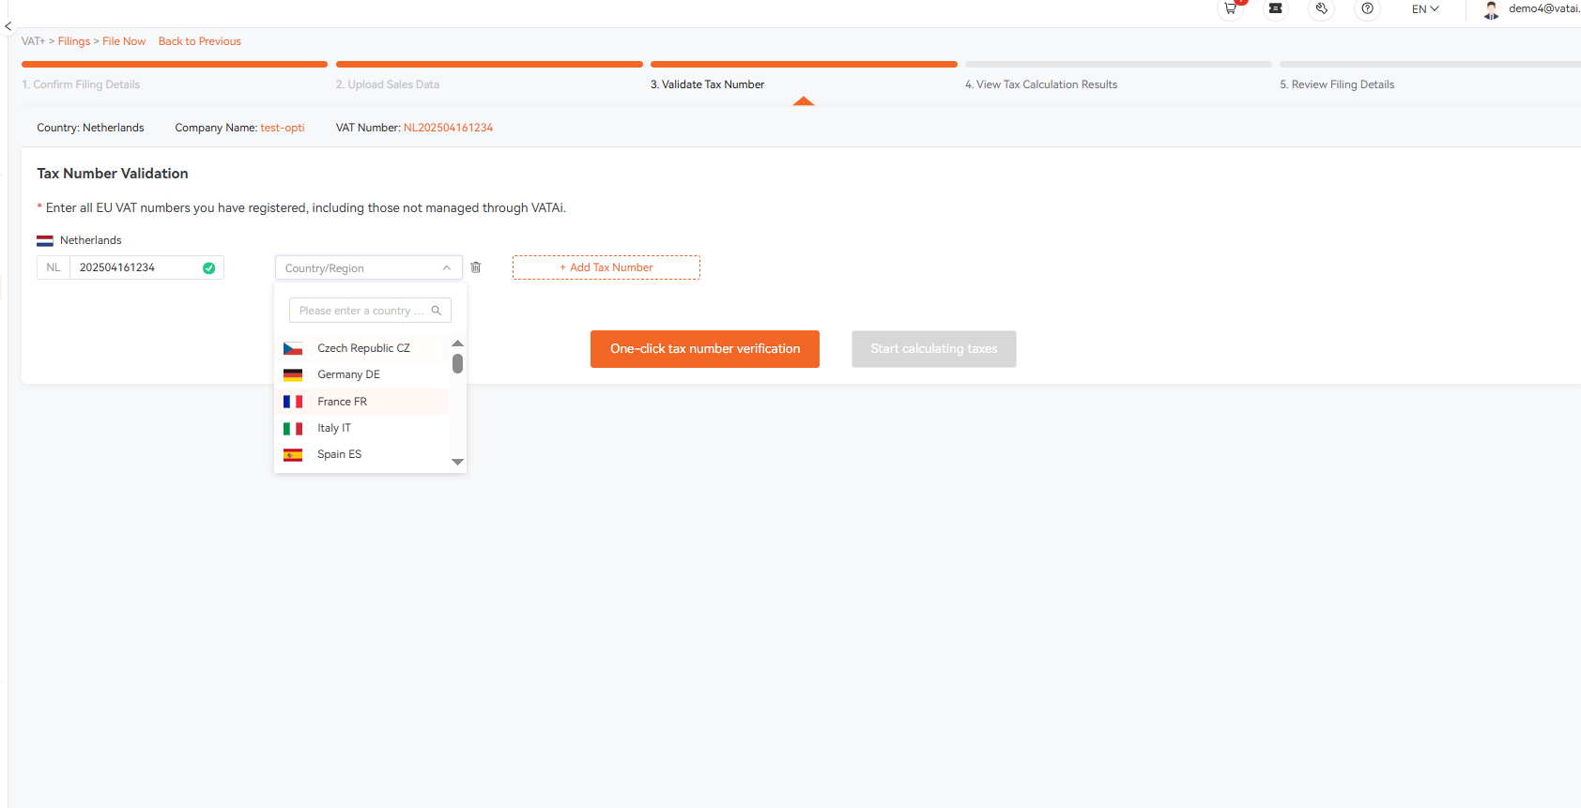This screenshot has height=808, width=1581.
Task: Click the user avatar icon
Action: point(1491,9)
